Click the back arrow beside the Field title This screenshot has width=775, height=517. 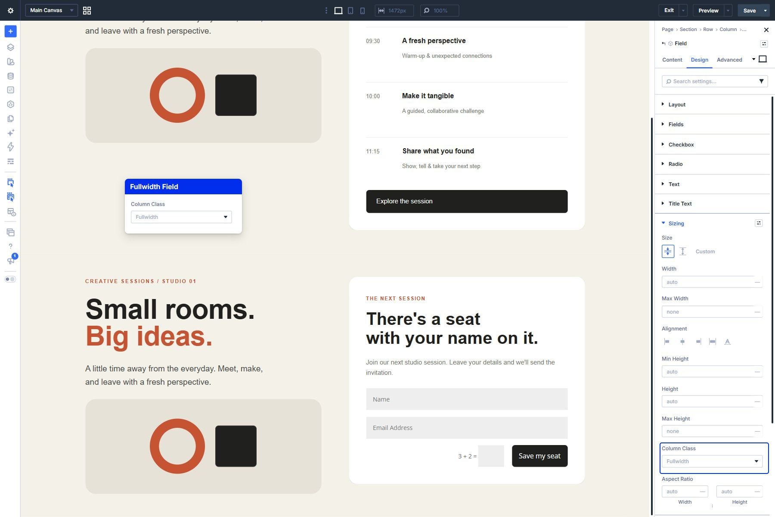point(663,44)
